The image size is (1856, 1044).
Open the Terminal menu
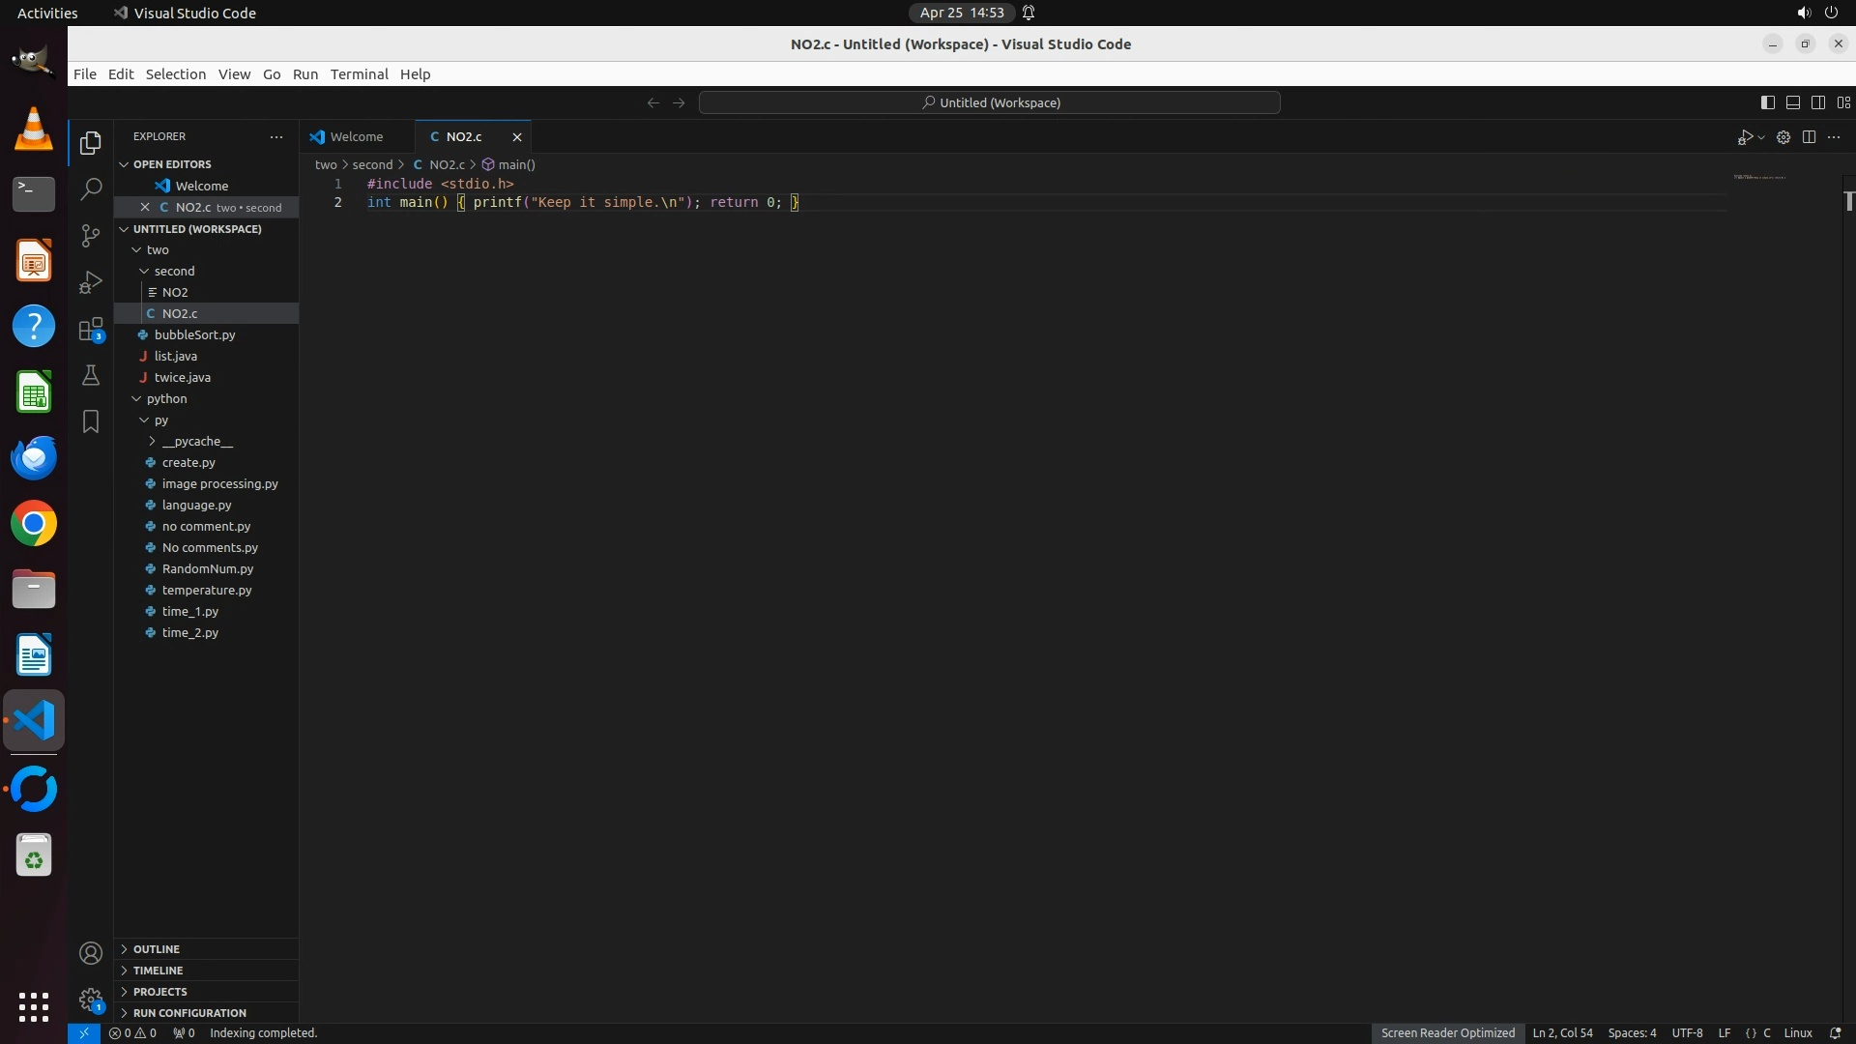tap(359, 74)
